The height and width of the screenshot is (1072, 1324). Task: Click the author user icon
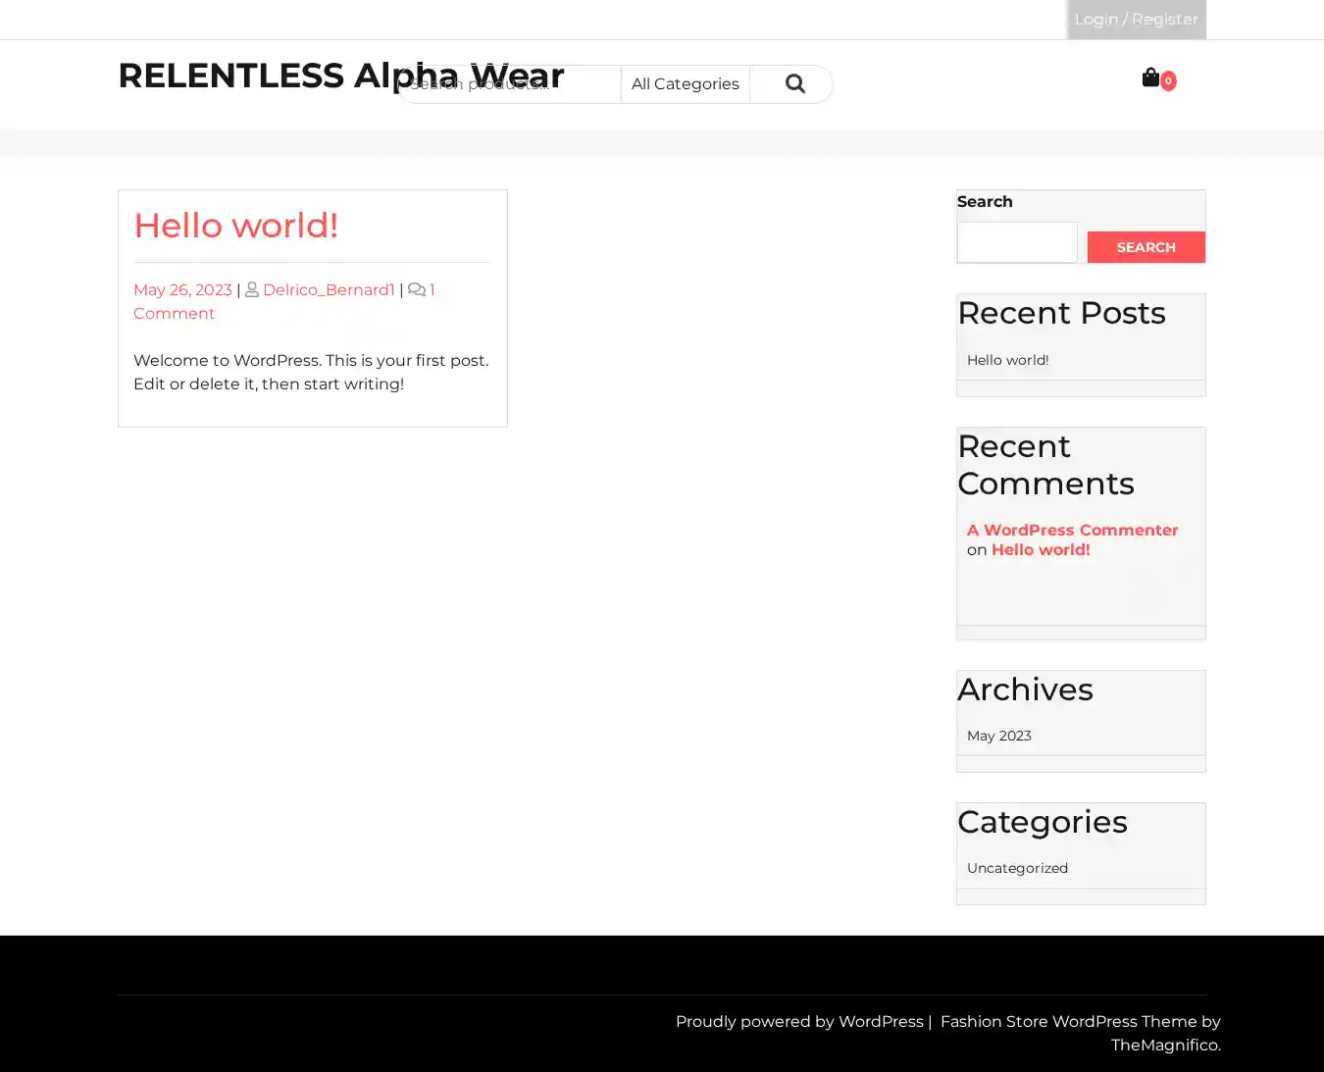pos(252,289)
